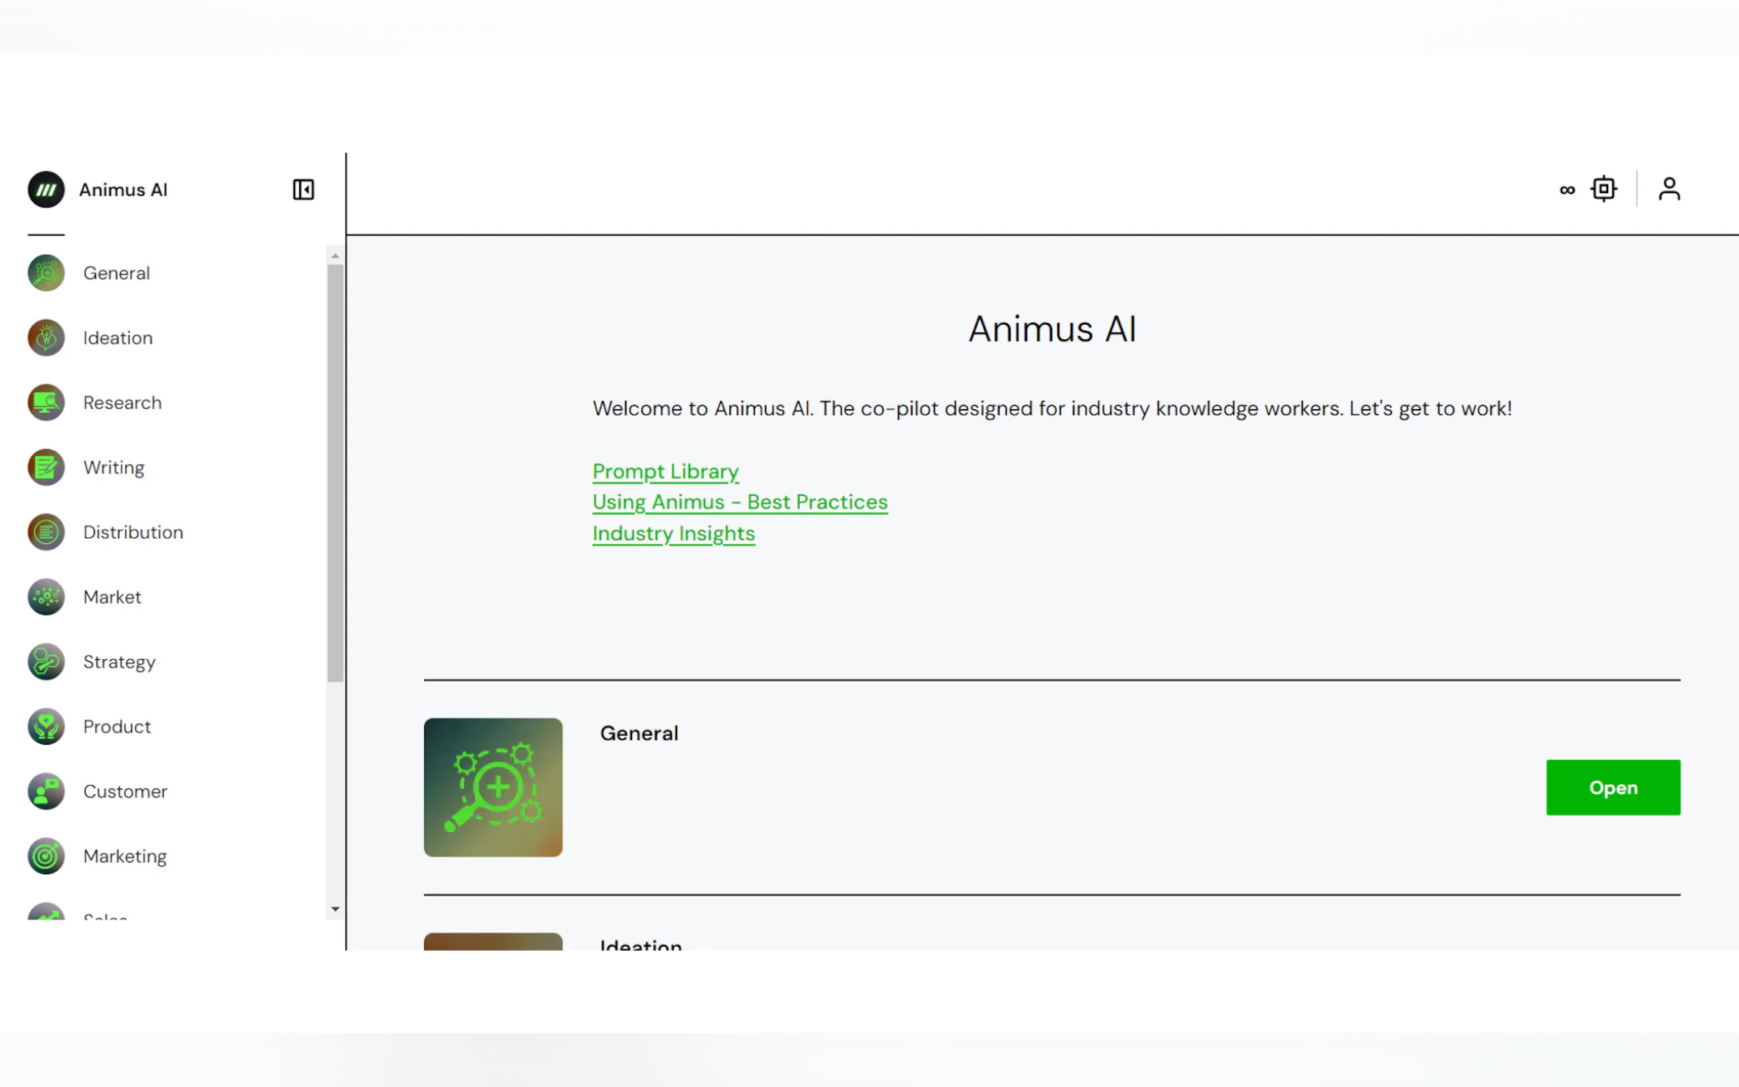The height and width of the screenshot is (1087, 1739).
Task: Click the Ideation lightbulb icon
Action: pyautogui.click(x=46, y=338)
